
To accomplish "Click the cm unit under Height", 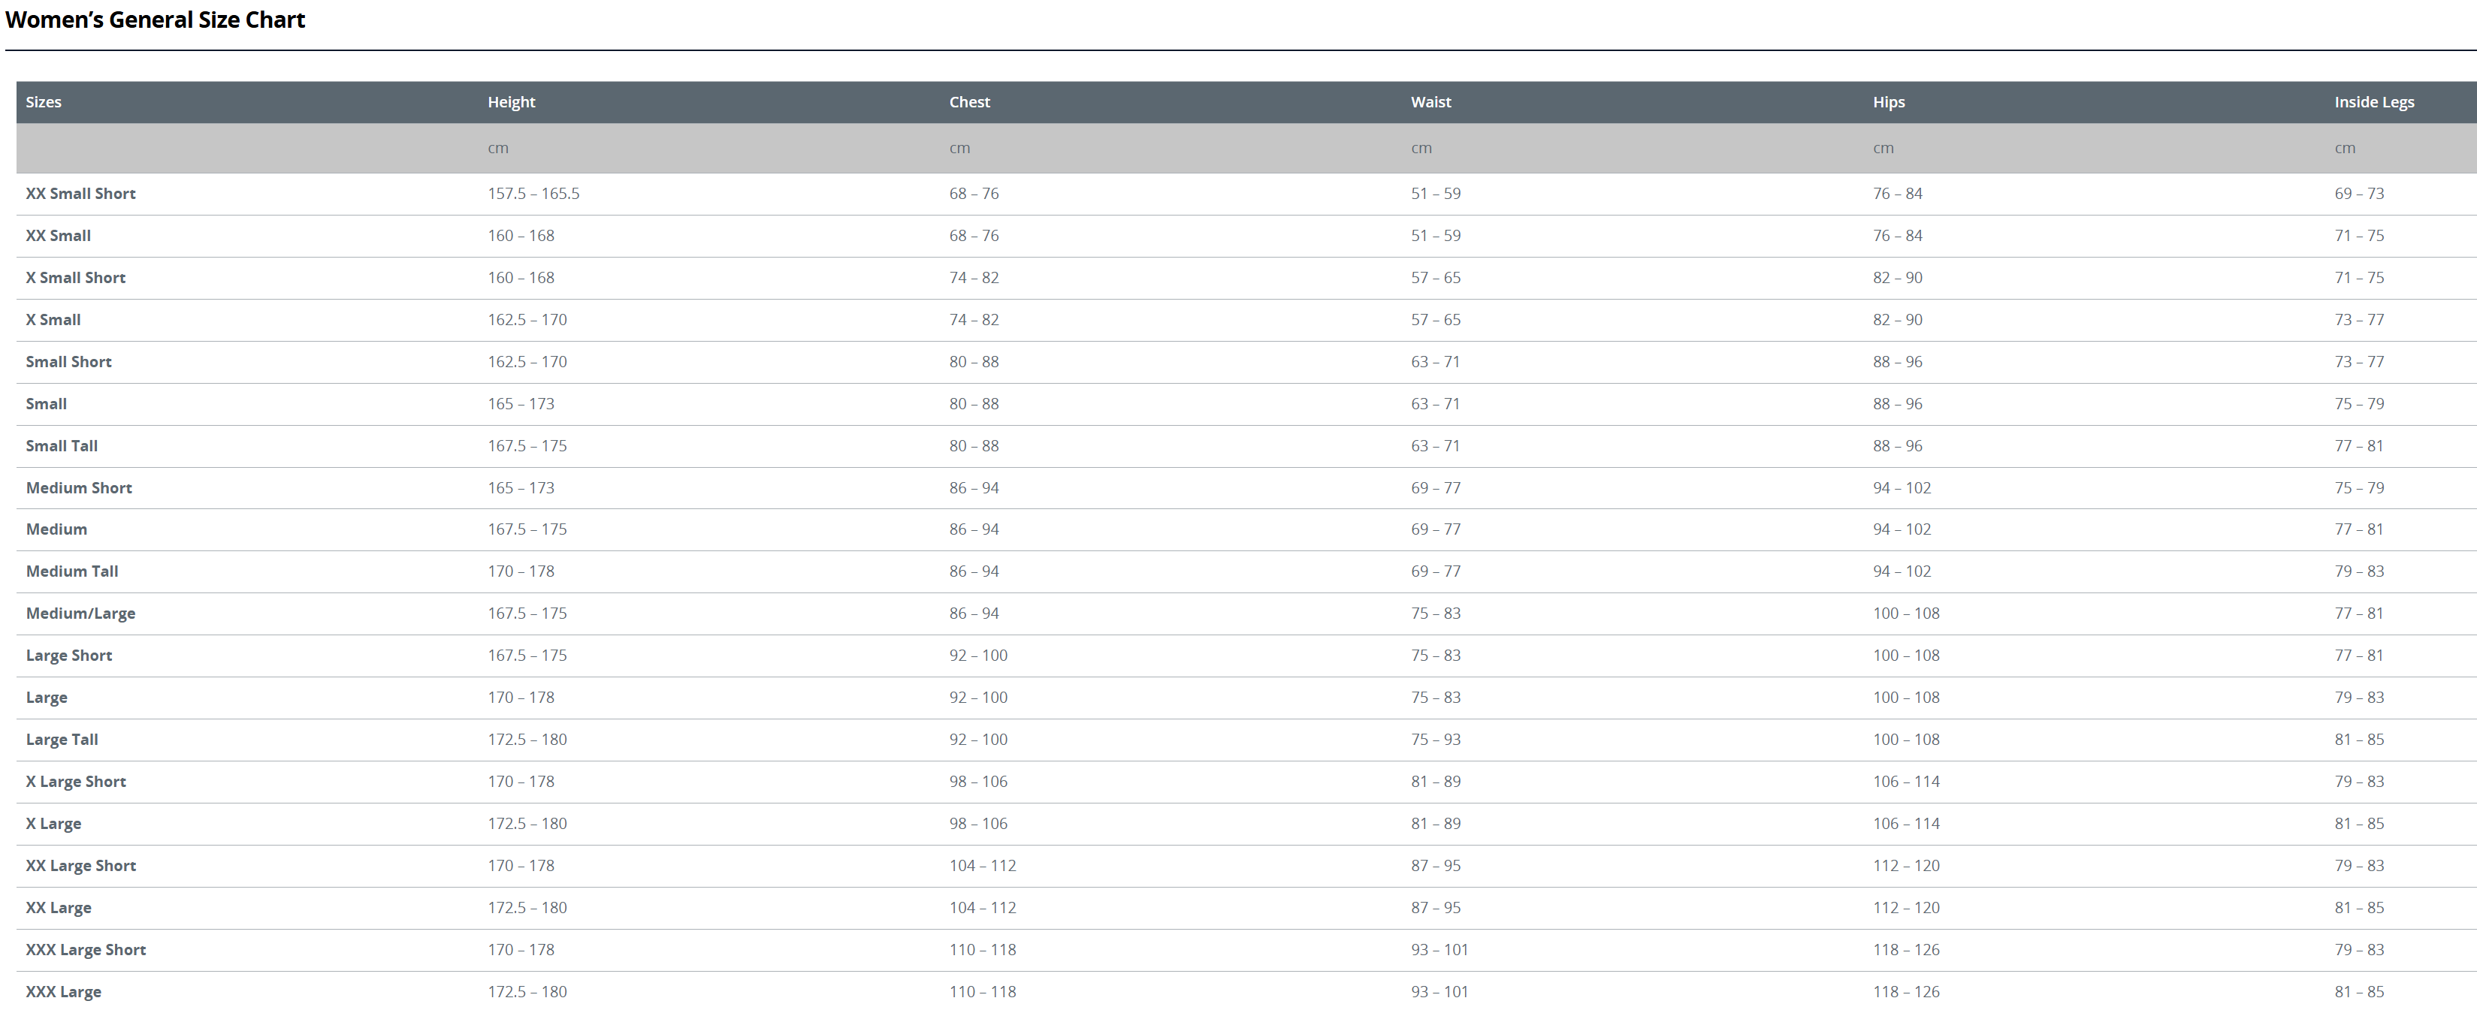I will tap(497, 148).
